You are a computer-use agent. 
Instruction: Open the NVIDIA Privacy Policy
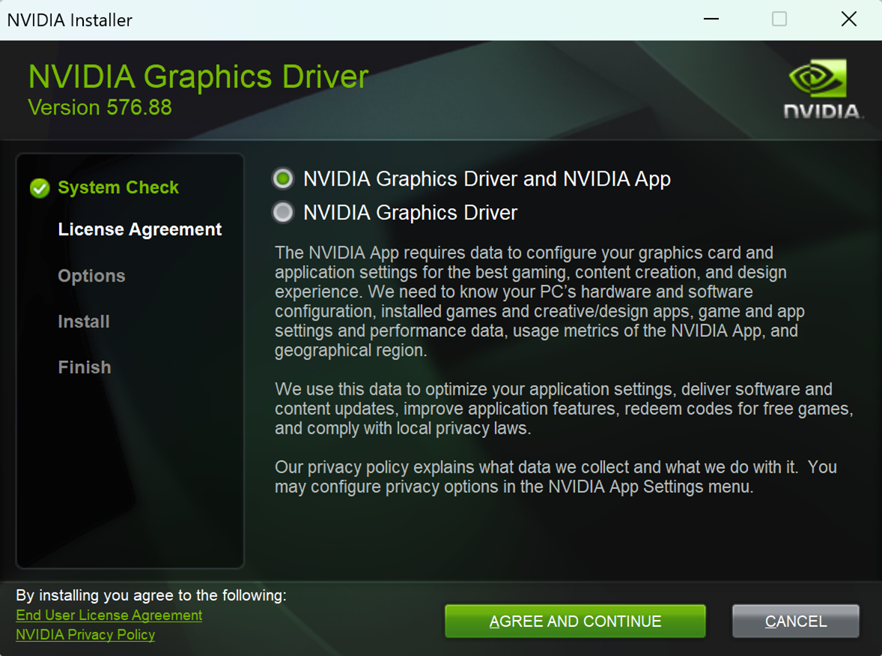[85, 634]
